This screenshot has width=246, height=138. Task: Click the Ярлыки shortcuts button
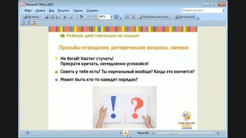pyautogui.click(x=32, y=17)
